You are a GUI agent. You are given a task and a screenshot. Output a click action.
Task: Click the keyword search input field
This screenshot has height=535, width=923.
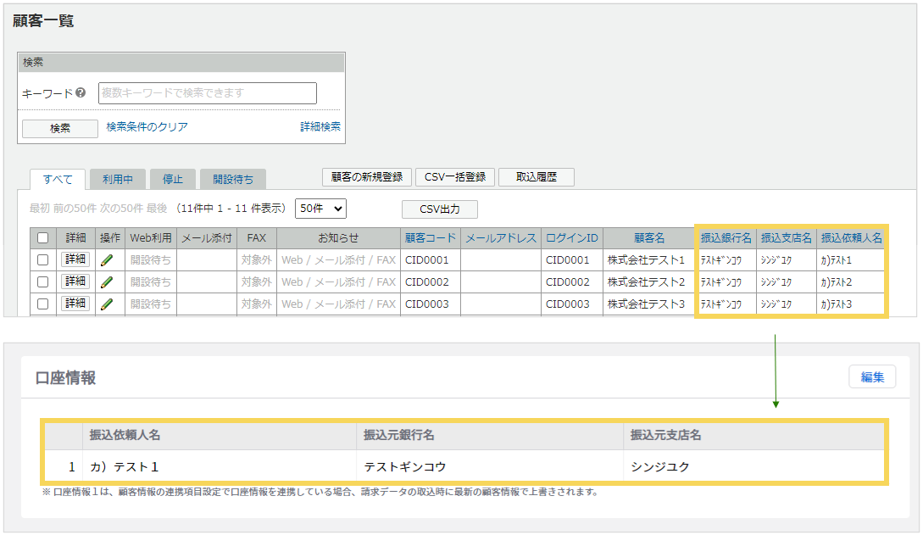pyautogui.click(x=208, y=93)
